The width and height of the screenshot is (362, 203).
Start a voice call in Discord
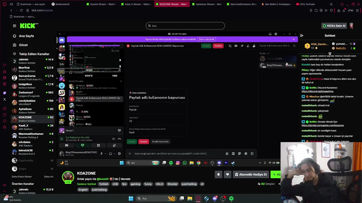(x=230, y=46)
